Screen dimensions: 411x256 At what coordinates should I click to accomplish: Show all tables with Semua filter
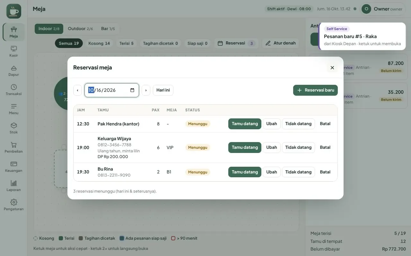click(x=69, y=43)
